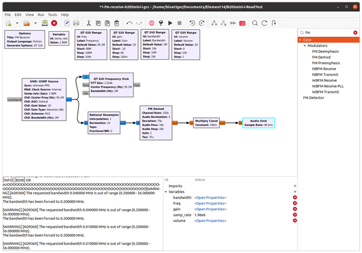The height and width of the screenshot is (253, 362).
Task: Click the Find blocks magnifier icon
Action: [256, 23]
